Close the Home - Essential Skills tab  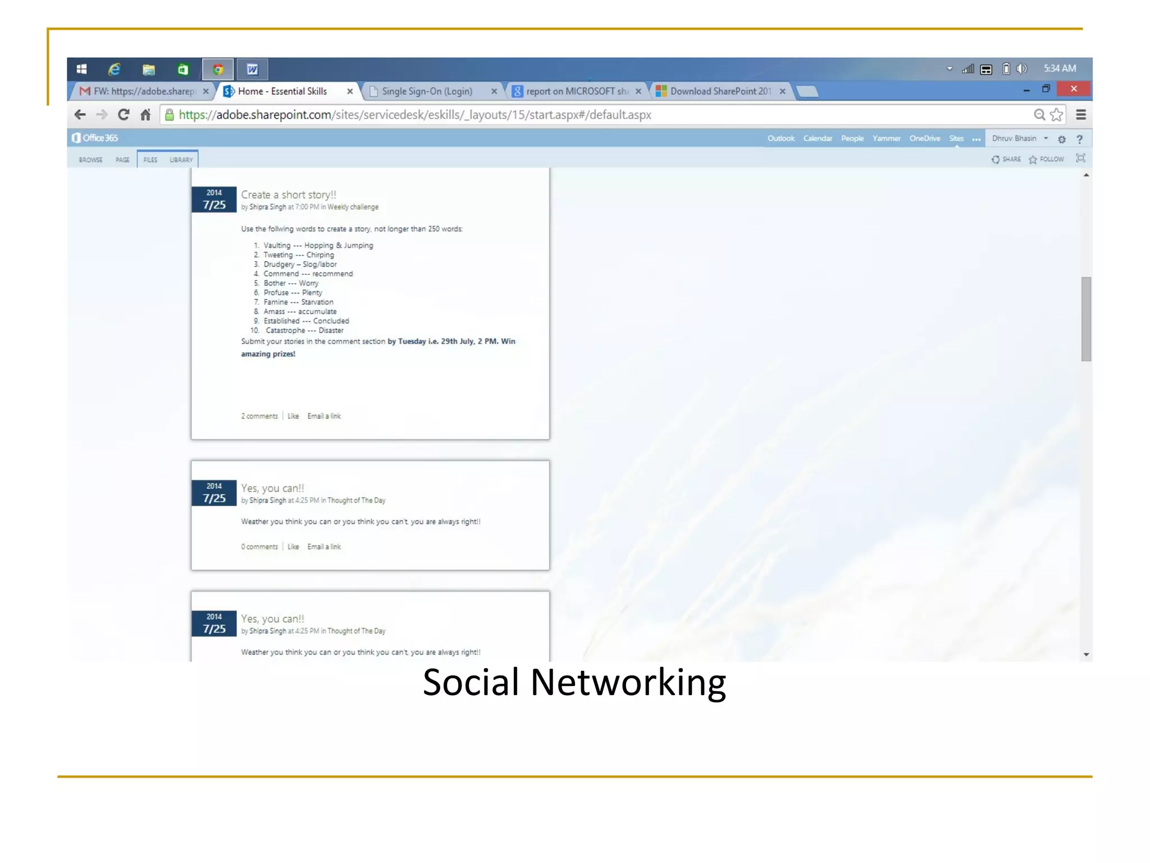point(350,91)
